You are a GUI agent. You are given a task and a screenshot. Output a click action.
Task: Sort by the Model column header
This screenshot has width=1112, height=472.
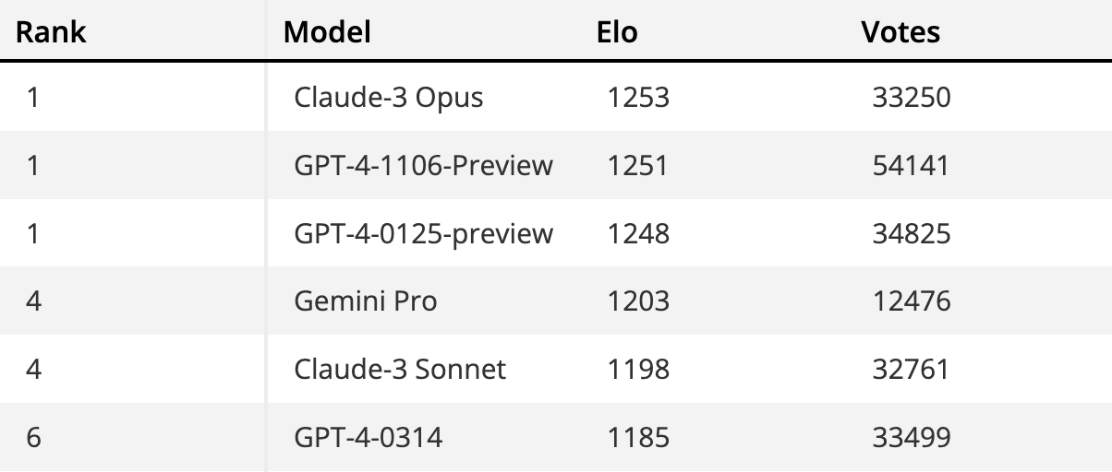[x=327, y=32]
